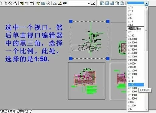This screenshot has width=156, height=113.
Task: Choose scale 1:9000 from the list
Action: click(132, 64)
